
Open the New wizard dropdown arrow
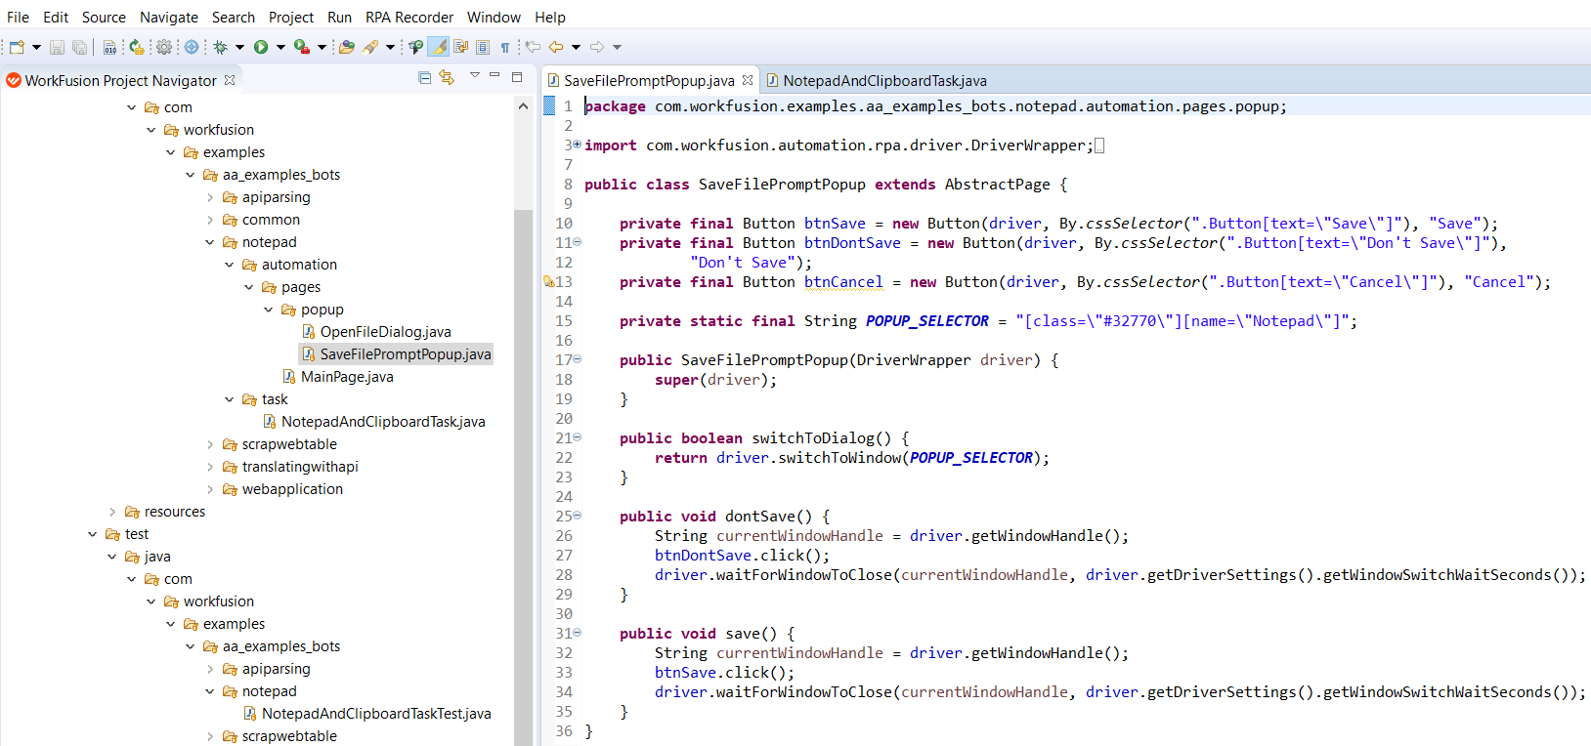point(37,47)
